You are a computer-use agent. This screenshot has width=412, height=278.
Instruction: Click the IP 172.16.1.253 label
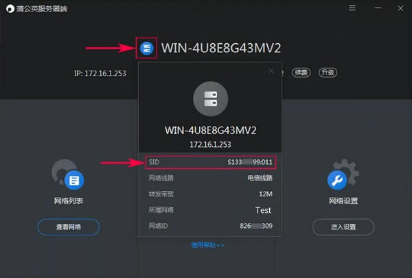point(100,73)
